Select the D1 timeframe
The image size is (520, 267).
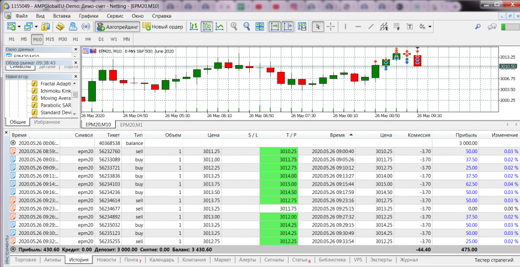coord(101,39)
